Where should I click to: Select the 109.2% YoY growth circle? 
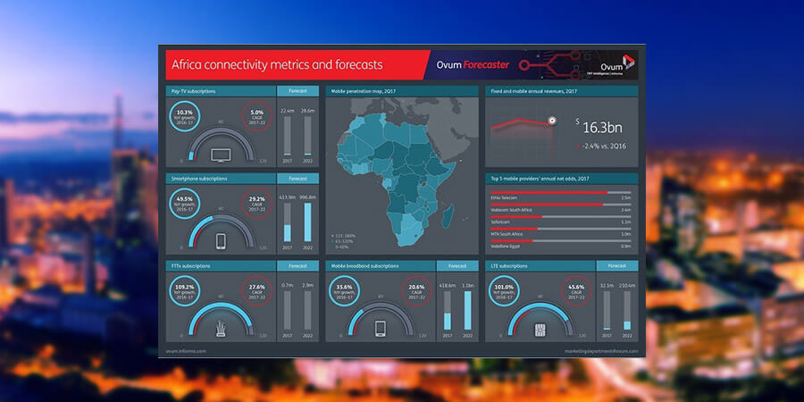tap(184, 290)
